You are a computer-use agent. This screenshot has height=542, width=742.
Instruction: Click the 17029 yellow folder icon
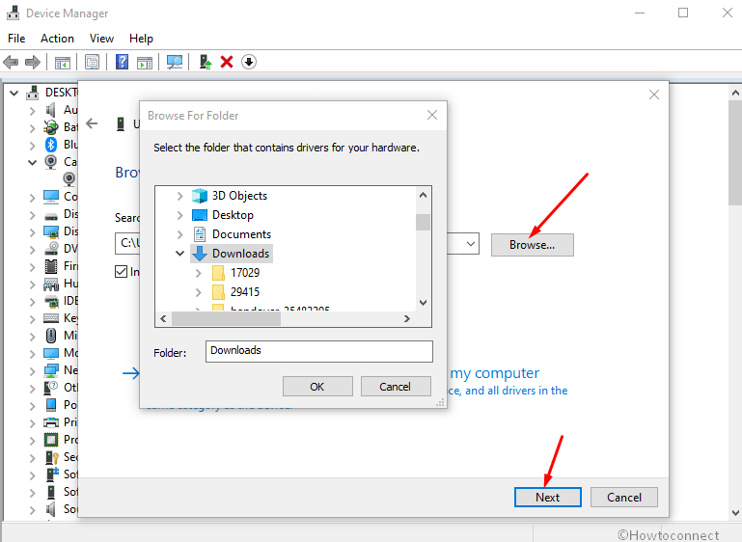click(x=218, y=273)
